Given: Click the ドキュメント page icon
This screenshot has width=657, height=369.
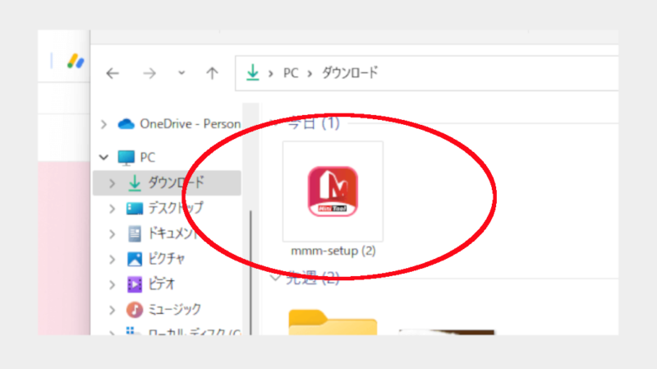Looking at the screenshot, I should (135, 233).
